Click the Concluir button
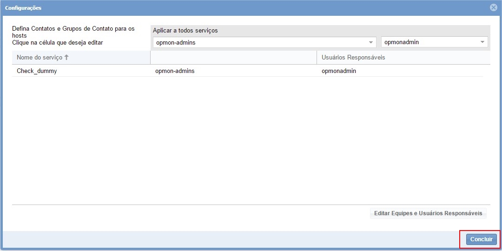This screenshot has height=251, width=502. point(481,239)
